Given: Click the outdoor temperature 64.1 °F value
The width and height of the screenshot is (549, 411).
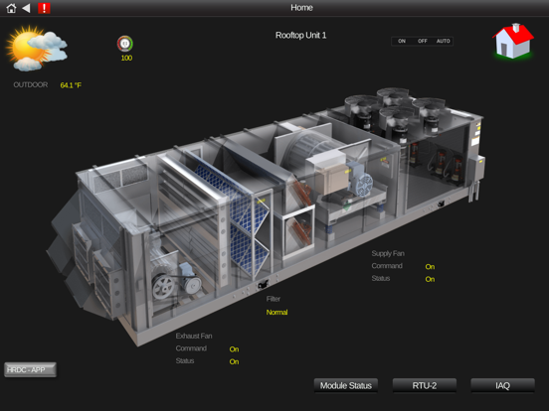Looking at the screenshot, I should pyautogui.click(x=71, y=85).
